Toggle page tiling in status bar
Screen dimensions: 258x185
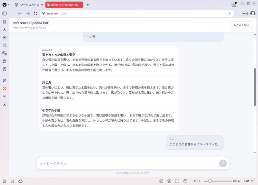[x=177, y=181]
